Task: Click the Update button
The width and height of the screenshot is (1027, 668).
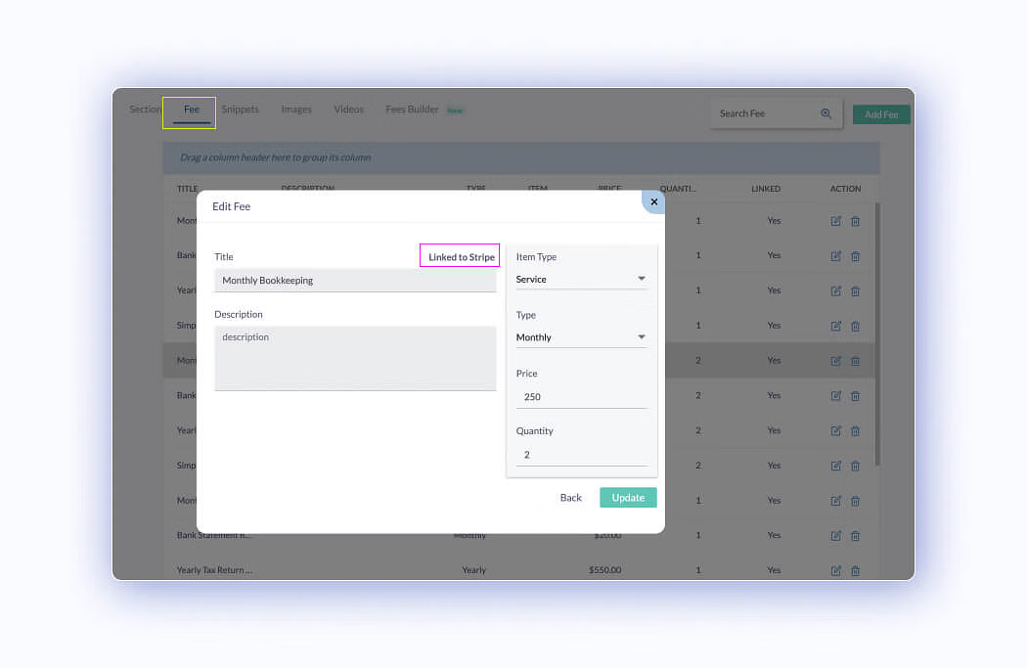Action: click(x=628, y=498)
